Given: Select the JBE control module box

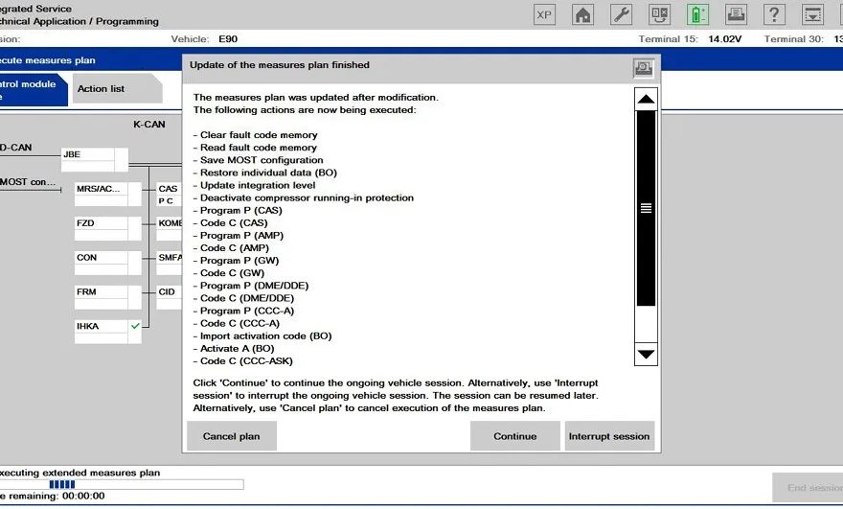Looking at the screenshot, I should click(95, 160).
